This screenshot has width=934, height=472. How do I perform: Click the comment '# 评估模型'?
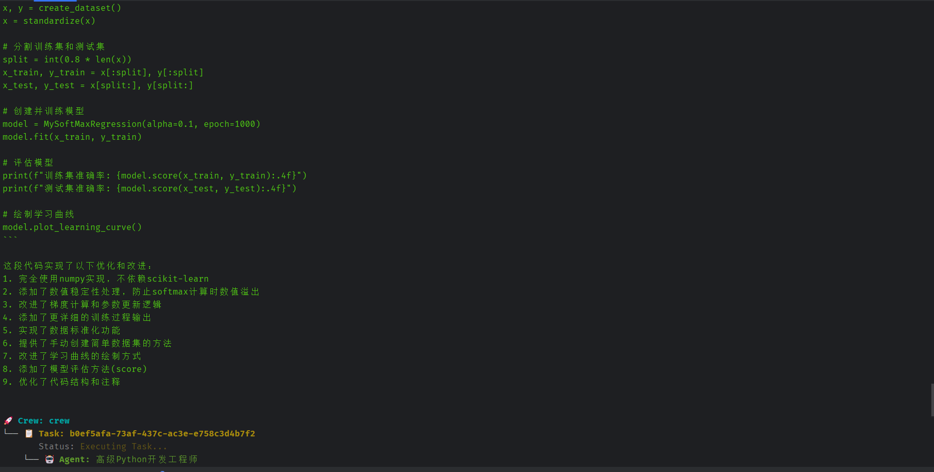(x=28, y=163)
